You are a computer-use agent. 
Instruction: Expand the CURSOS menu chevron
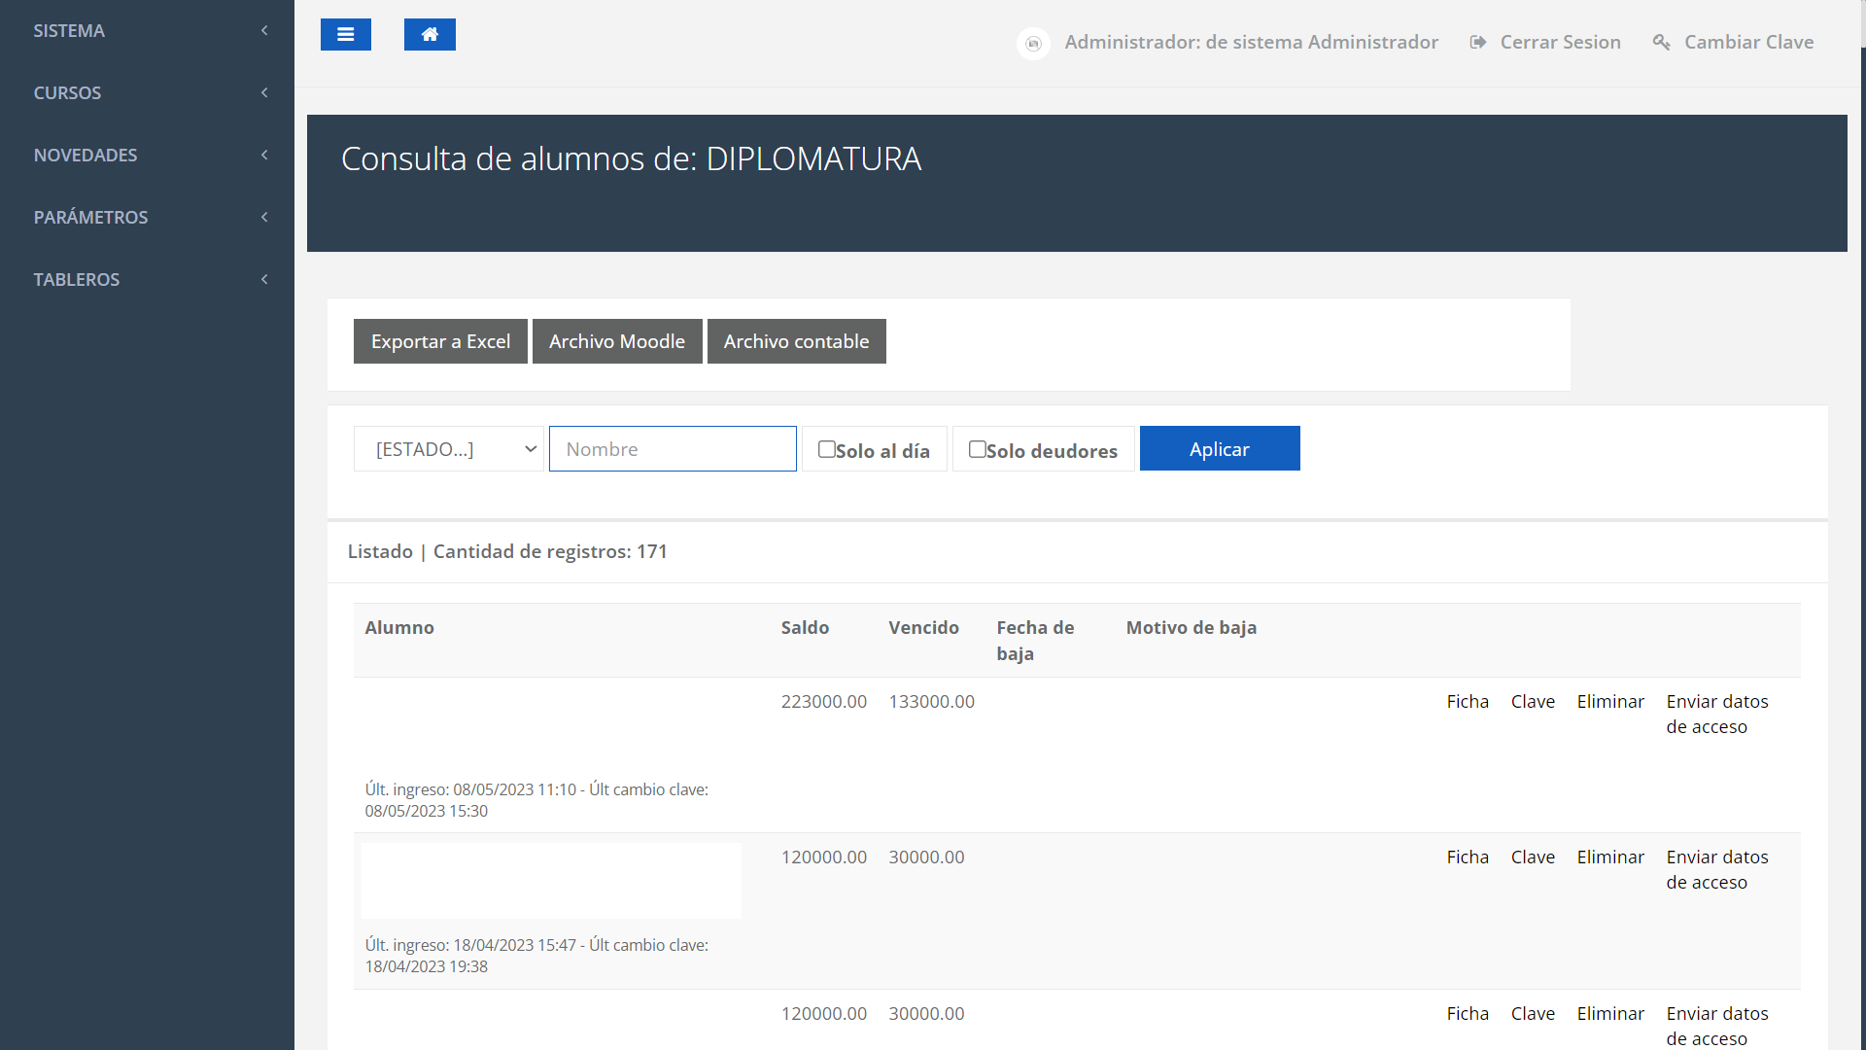(x=264, y=93)
